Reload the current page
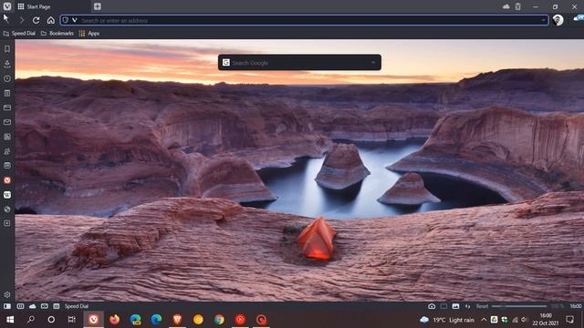The height and width of the screenshot is (328, 584). (x=36, y=20)
